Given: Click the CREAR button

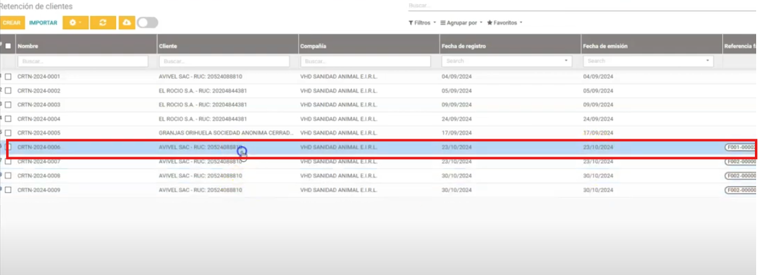Looking at the screenshot, I should tap(11, 23).
